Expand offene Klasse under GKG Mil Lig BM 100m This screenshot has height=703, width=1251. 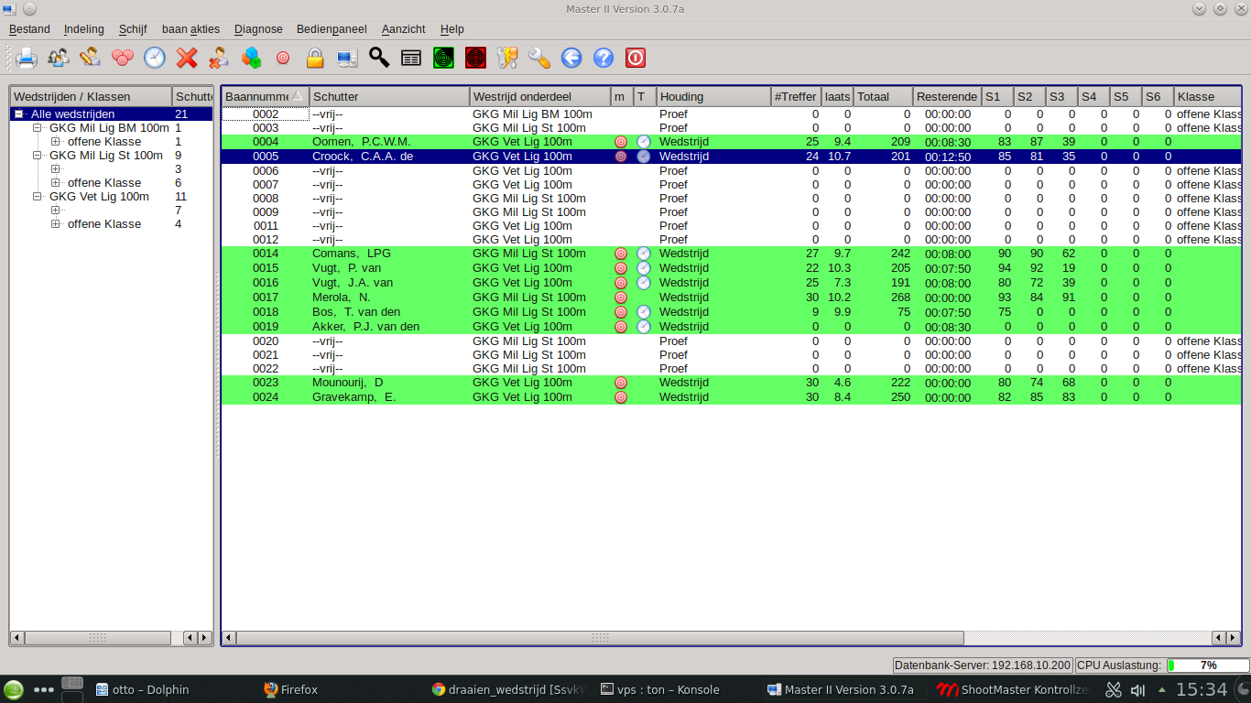point(56,142)
